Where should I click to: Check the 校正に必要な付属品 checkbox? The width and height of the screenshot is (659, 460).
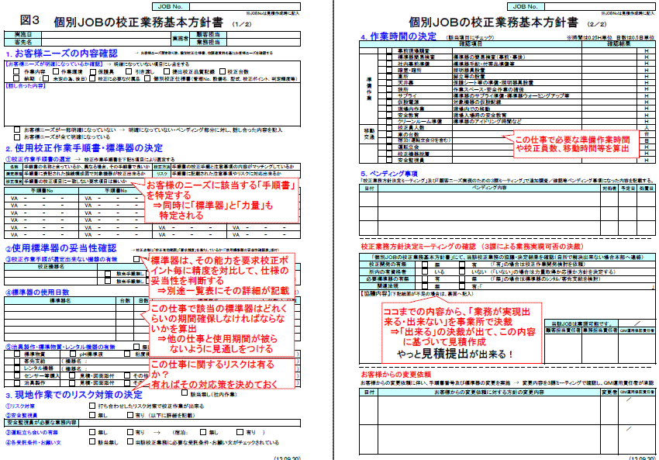(92, 78)
